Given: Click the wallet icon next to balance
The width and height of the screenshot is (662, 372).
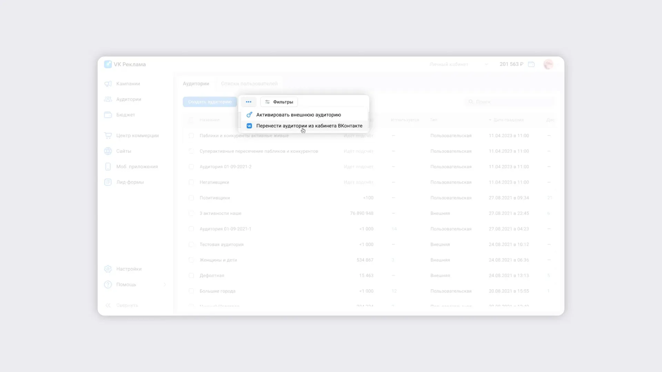Looking at the screenshot, I should (531, 64).
